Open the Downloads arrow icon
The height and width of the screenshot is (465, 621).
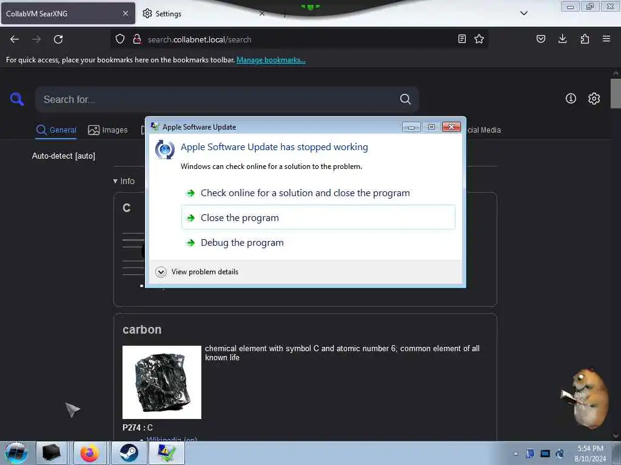[562, 39]
